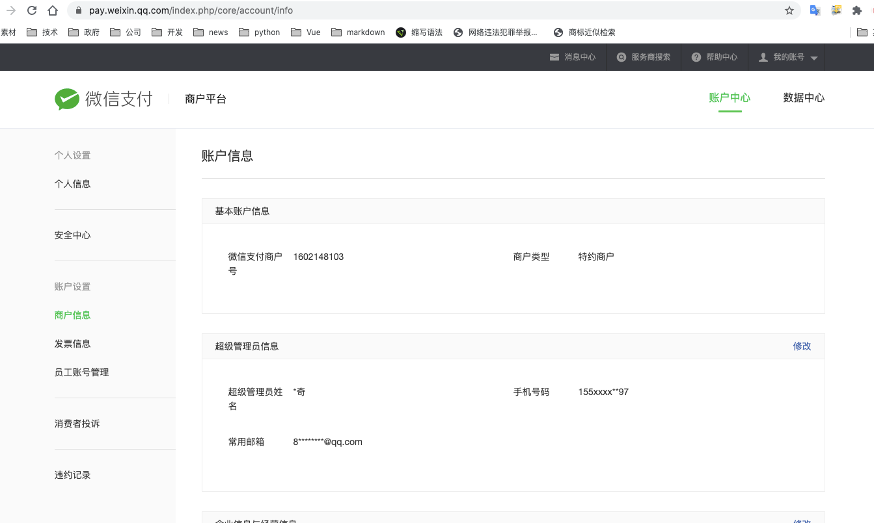
Task: Click 修改 for 超级管理员信息
Action: (x=802, y=346)
